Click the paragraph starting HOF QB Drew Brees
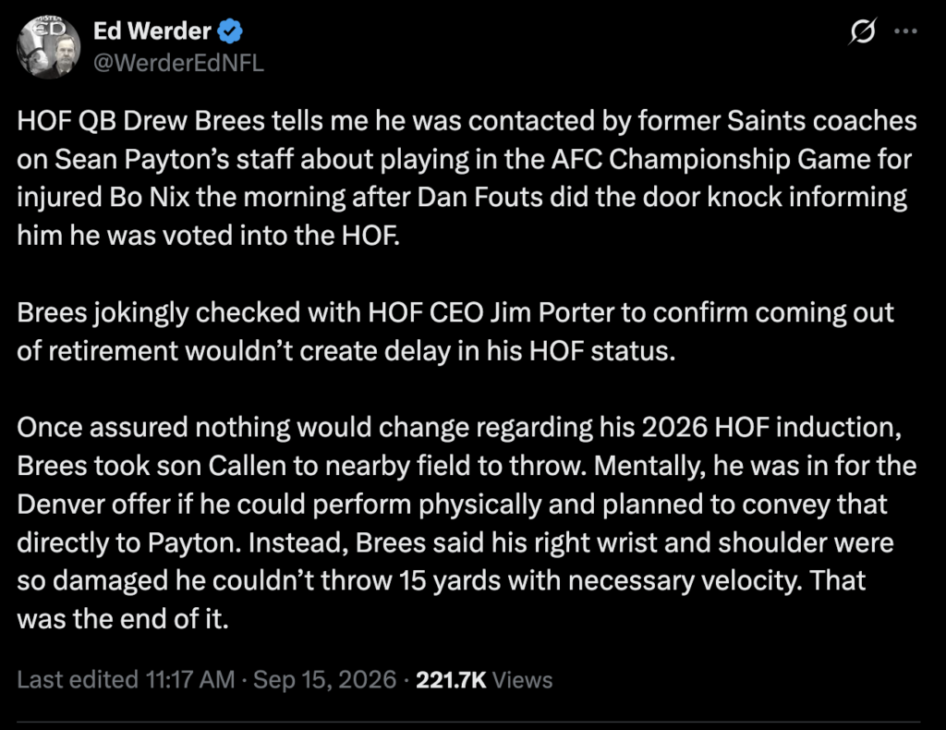Image resolution: width=946 pixels, height=730 pixels. [467, 178]
